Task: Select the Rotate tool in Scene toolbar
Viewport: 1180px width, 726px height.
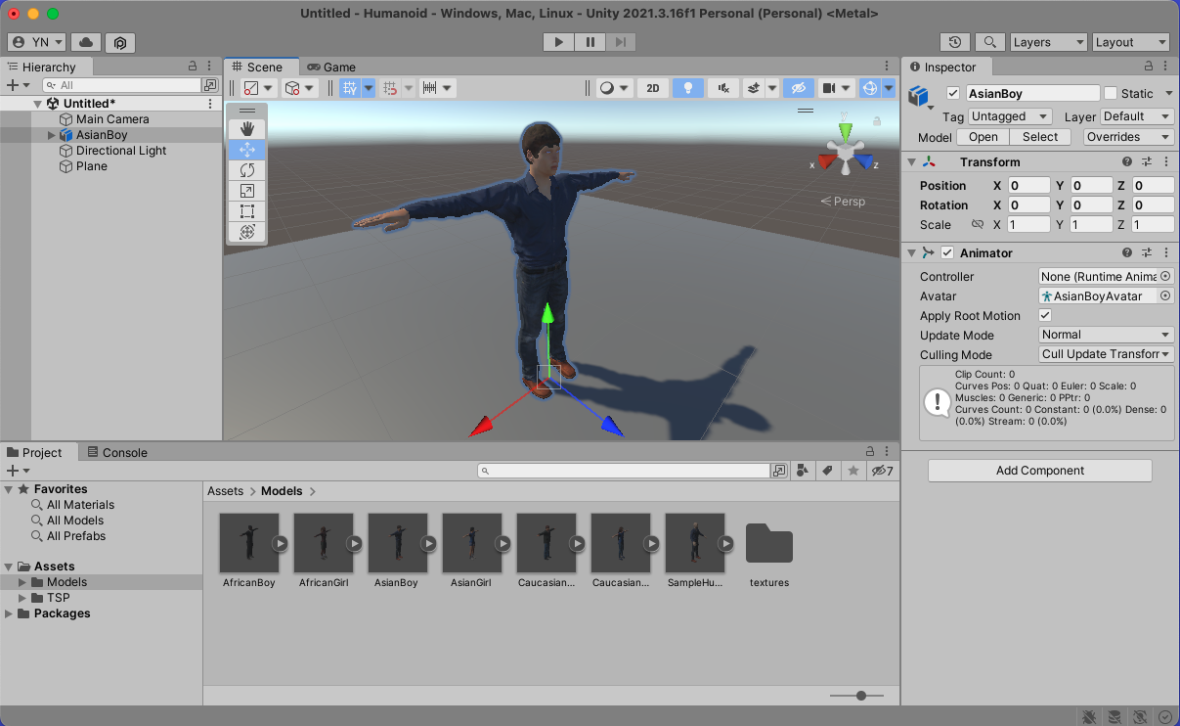Action: click(x=246, y=170)
